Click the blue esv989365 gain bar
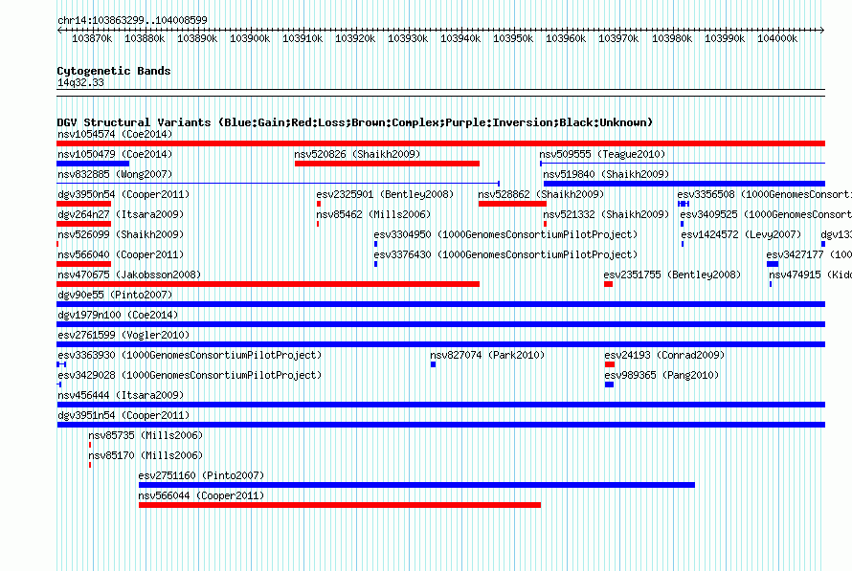852x571 pixels. pyautogui.click(x=609, y=384)
